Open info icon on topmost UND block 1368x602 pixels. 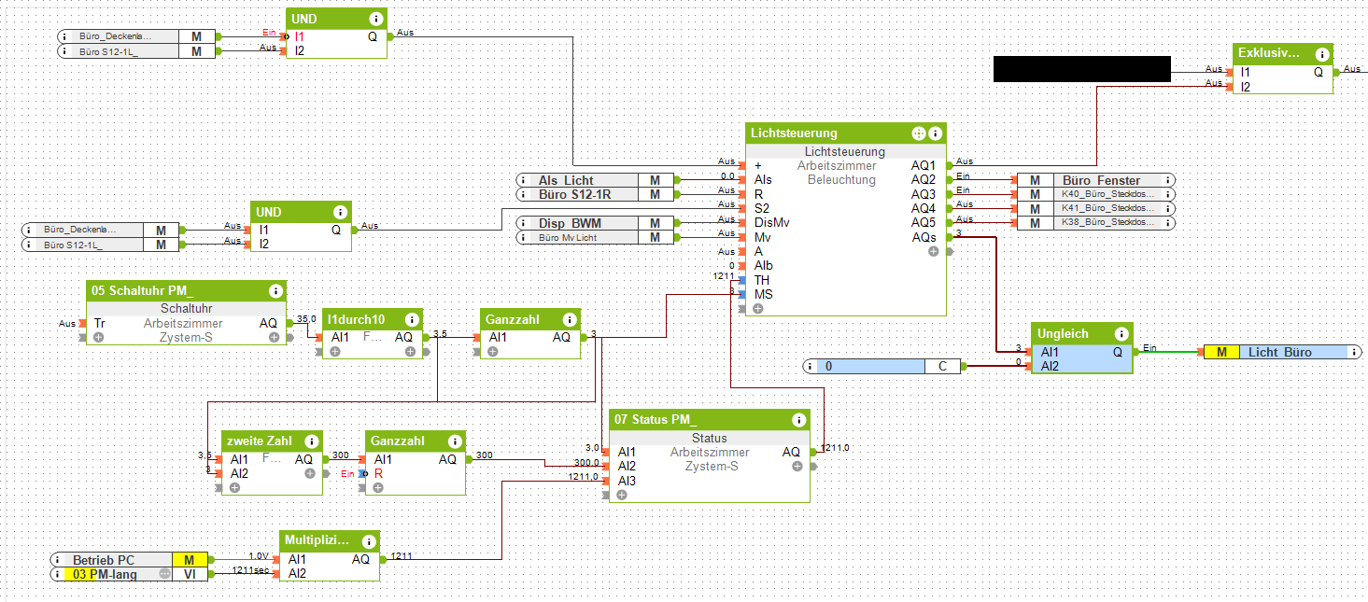click(374, 19)
